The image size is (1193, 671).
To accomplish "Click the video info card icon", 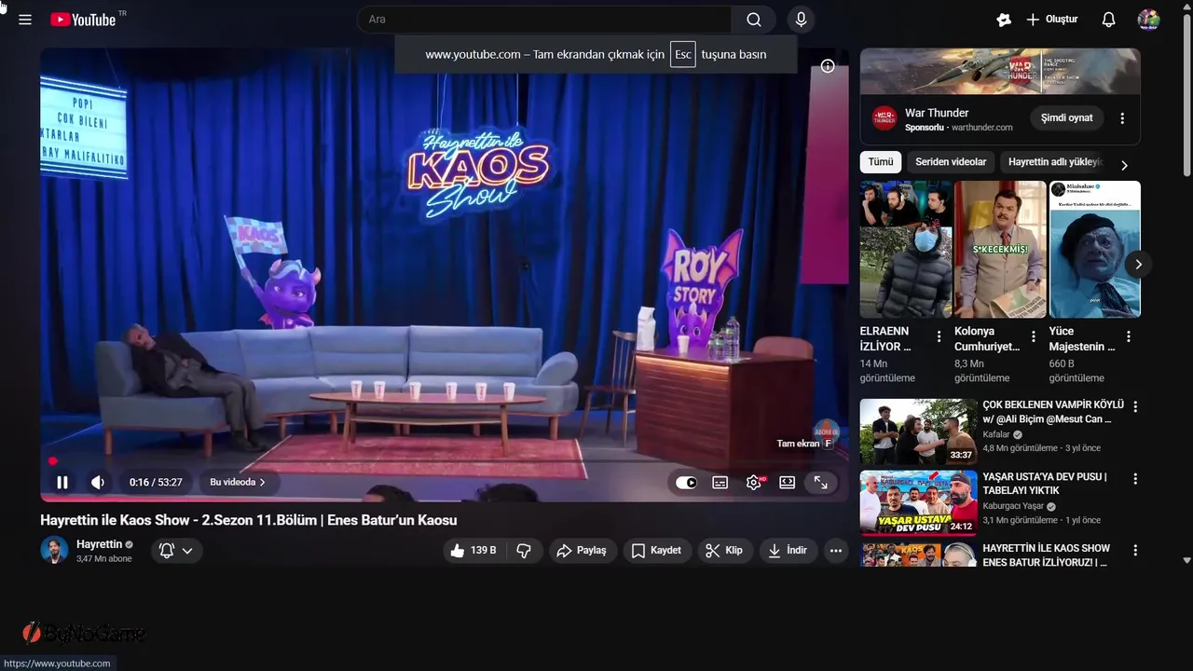I will tap(828, 66).
